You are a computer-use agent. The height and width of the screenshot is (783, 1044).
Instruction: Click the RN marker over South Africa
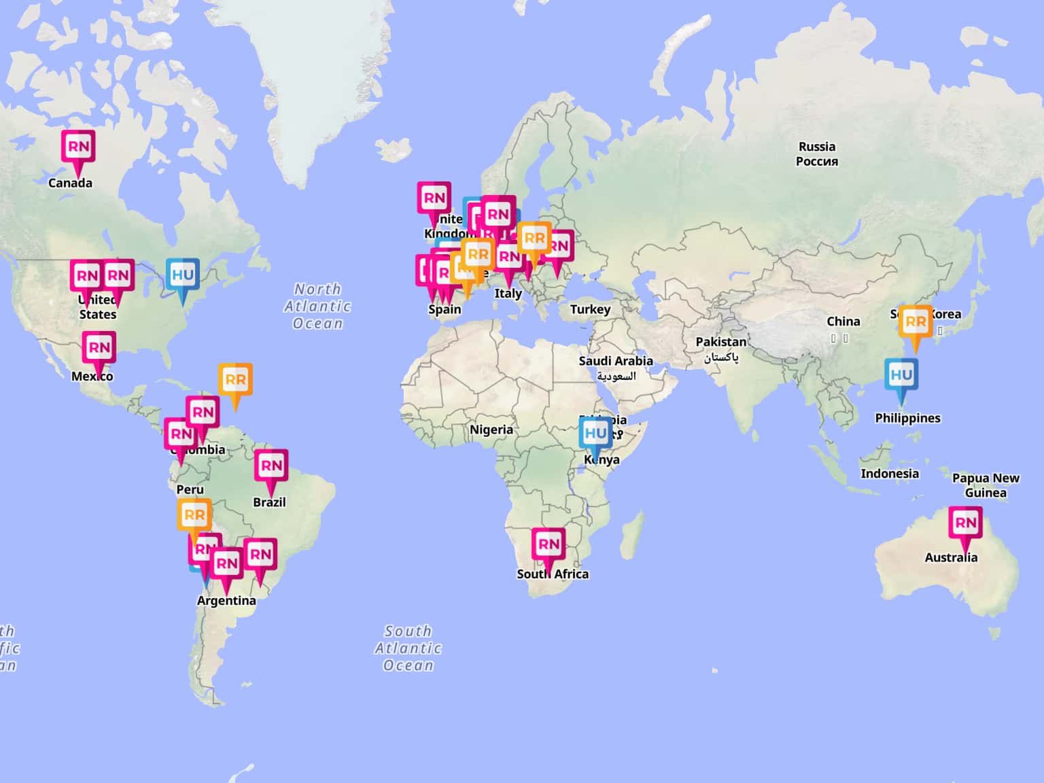click(x=549, y=544)
